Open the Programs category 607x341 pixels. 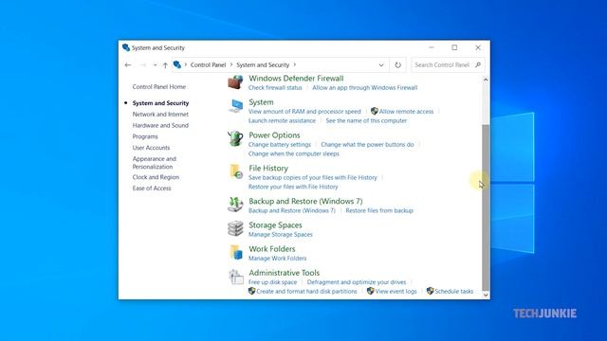(x=145, y=136)
